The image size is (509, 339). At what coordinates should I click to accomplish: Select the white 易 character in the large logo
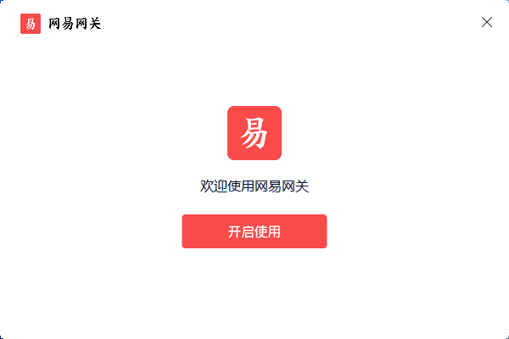[x=254, y=133]
